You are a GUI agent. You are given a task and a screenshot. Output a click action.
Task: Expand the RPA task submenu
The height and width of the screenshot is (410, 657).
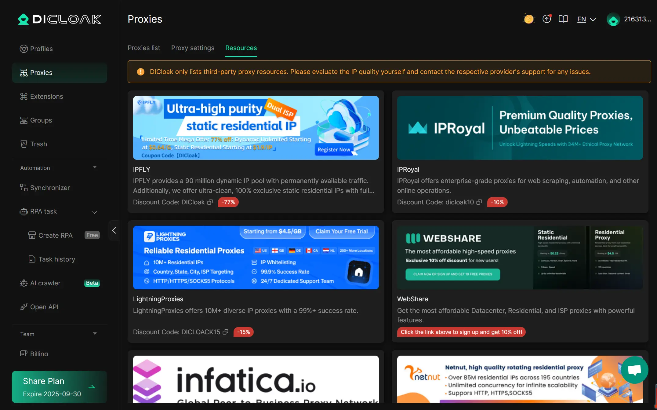point(94,212)
